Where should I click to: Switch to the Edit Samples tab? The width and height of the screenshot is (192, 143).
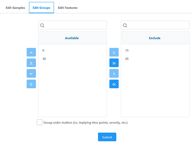tap(15, 8)
